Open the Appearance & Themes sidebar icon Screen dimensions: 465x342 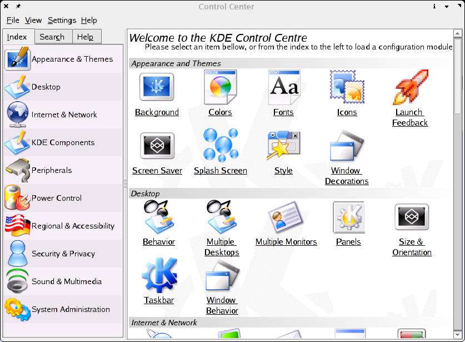click(18, 58)
